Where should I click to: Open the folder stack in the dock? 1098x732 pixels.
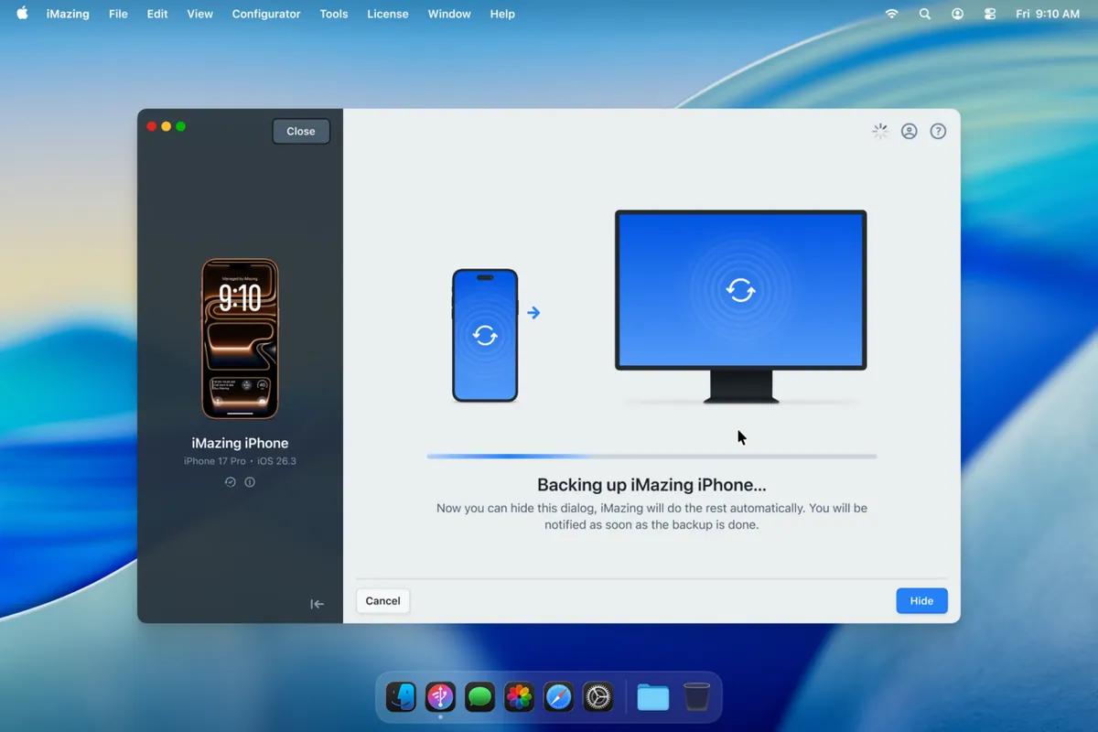653,697
